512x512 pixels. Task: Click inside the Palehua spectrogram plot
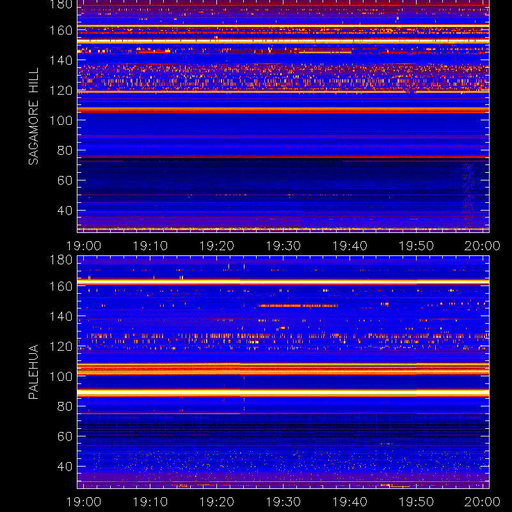click(x=283, y=372)
